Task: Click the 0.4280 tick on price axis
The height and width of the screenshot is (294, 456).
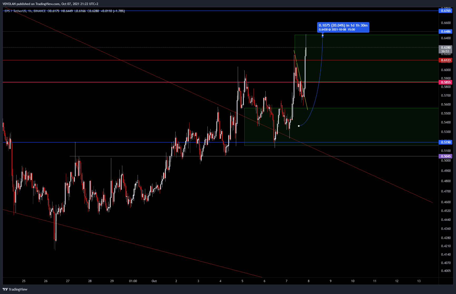Action: [x=446, y=238]
